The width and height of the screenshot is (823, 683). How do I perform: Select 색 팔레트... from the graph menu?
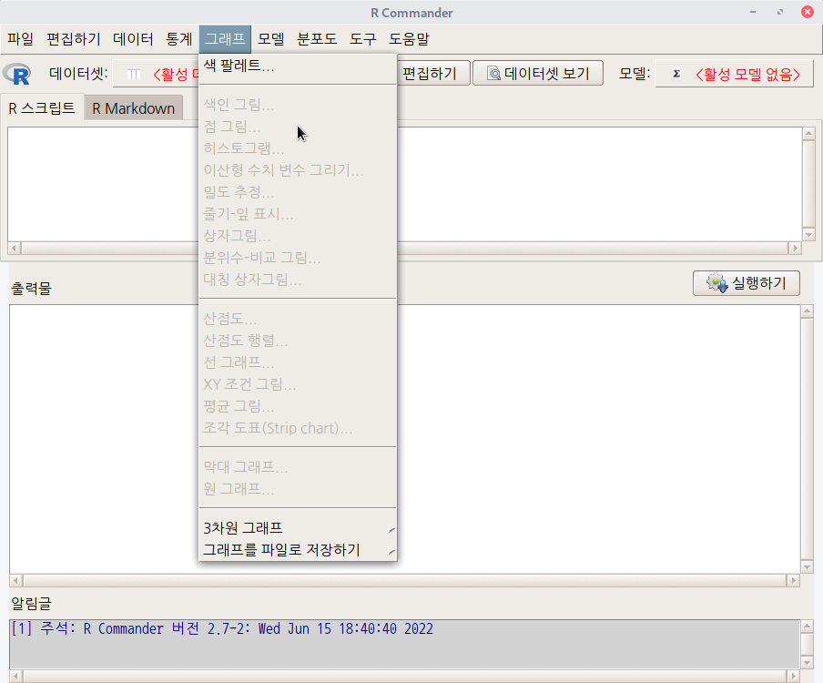pyautogui.click(x=298, y=66)
